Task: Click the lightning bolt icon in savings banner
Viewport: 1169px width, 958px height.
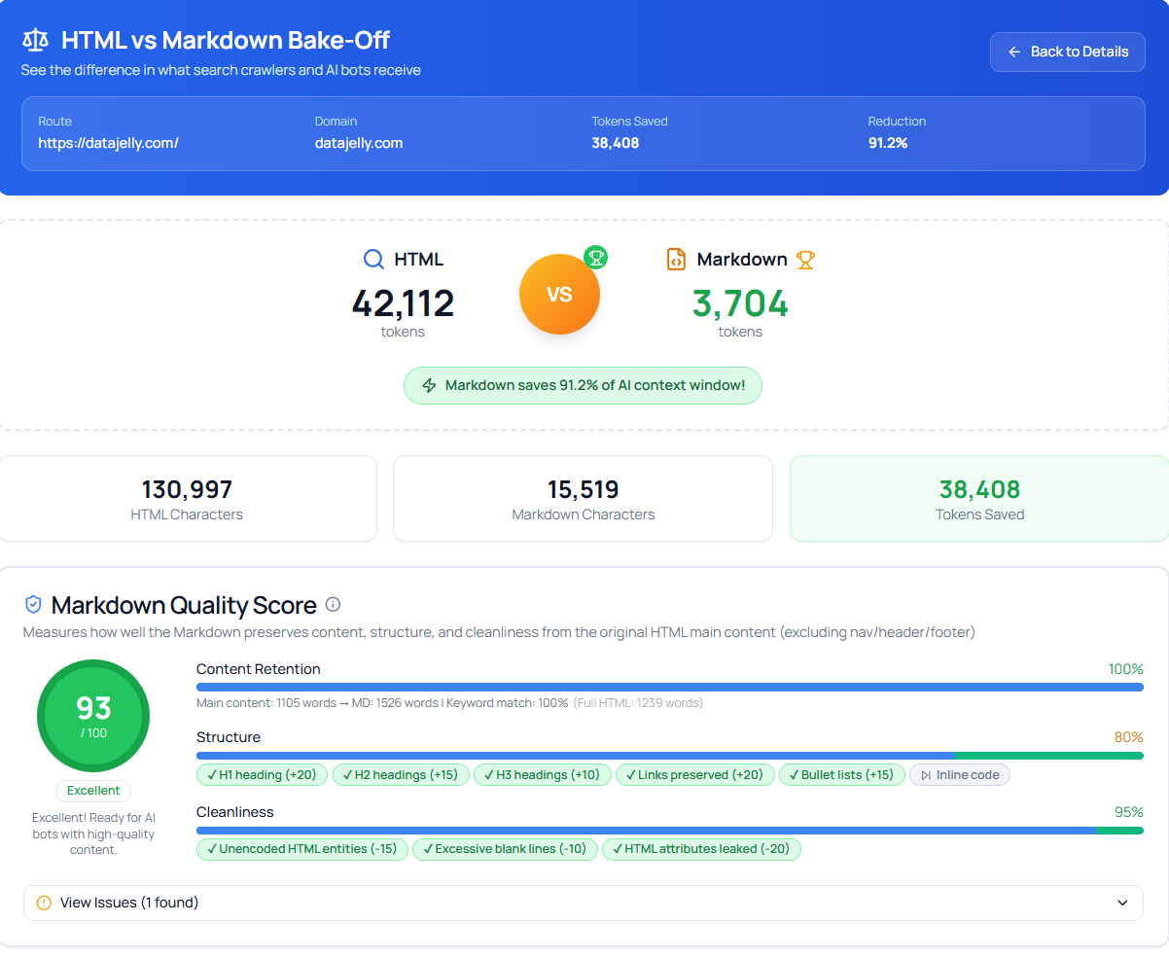Action: (x=429, y=385)
